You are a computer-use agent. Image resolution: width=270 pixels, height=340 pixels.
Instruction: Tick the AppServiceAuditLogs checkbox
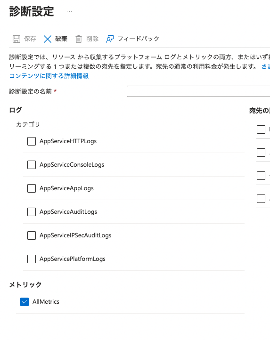[32, 212]
